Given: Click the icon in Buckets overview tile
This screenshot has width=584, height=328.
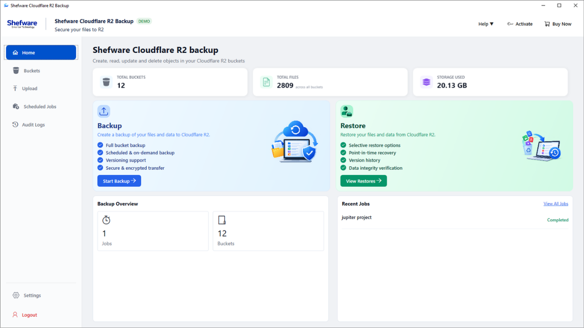Looking at the screenshot, I should click(222, 220).
